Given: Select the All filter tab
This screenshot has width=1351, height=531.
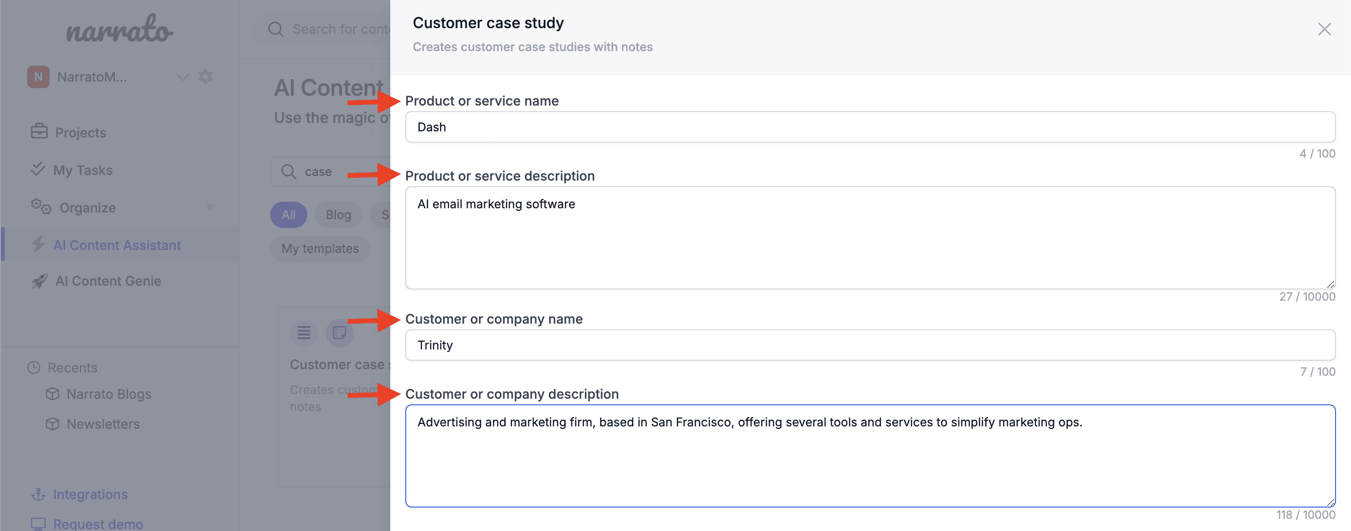Looking at the screenshot, I should click(288, 214).
